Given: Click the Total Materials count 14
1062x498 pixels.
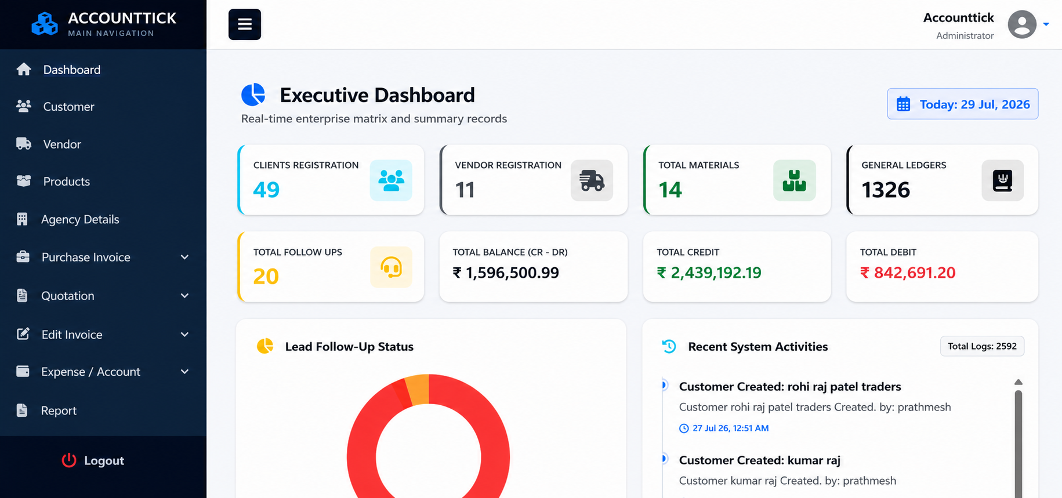Looking at the screenshot, I should coord(670,190).
